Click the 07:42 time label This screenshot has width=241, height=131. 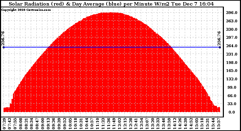10,124
